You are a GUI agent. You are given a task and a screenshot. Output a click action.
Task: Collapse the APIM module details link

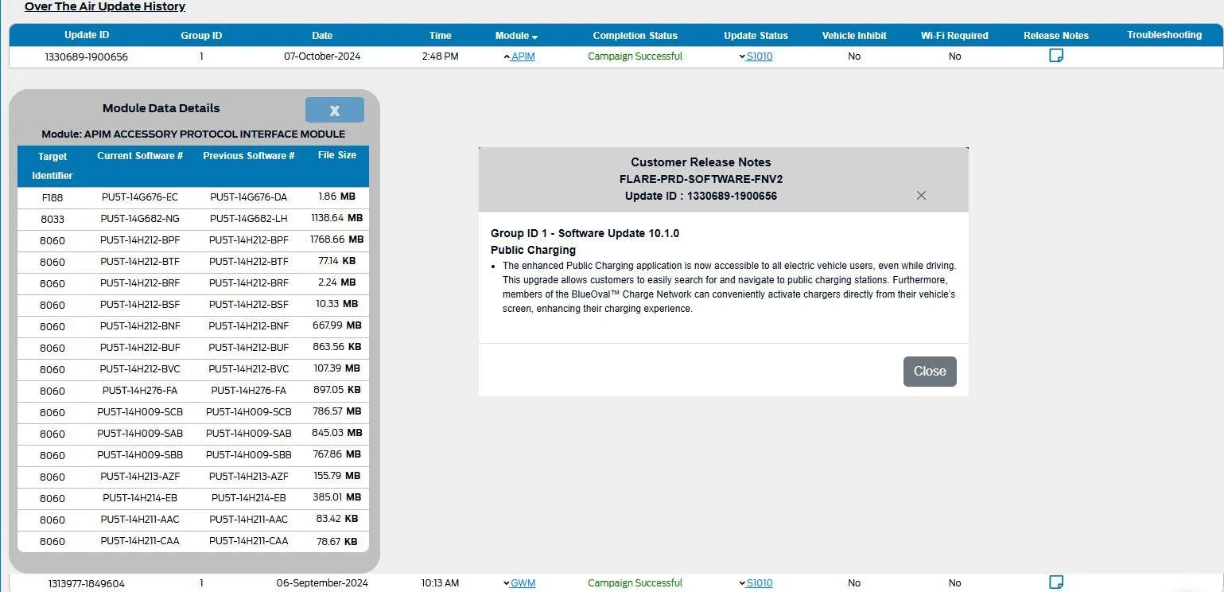point(519,56)
